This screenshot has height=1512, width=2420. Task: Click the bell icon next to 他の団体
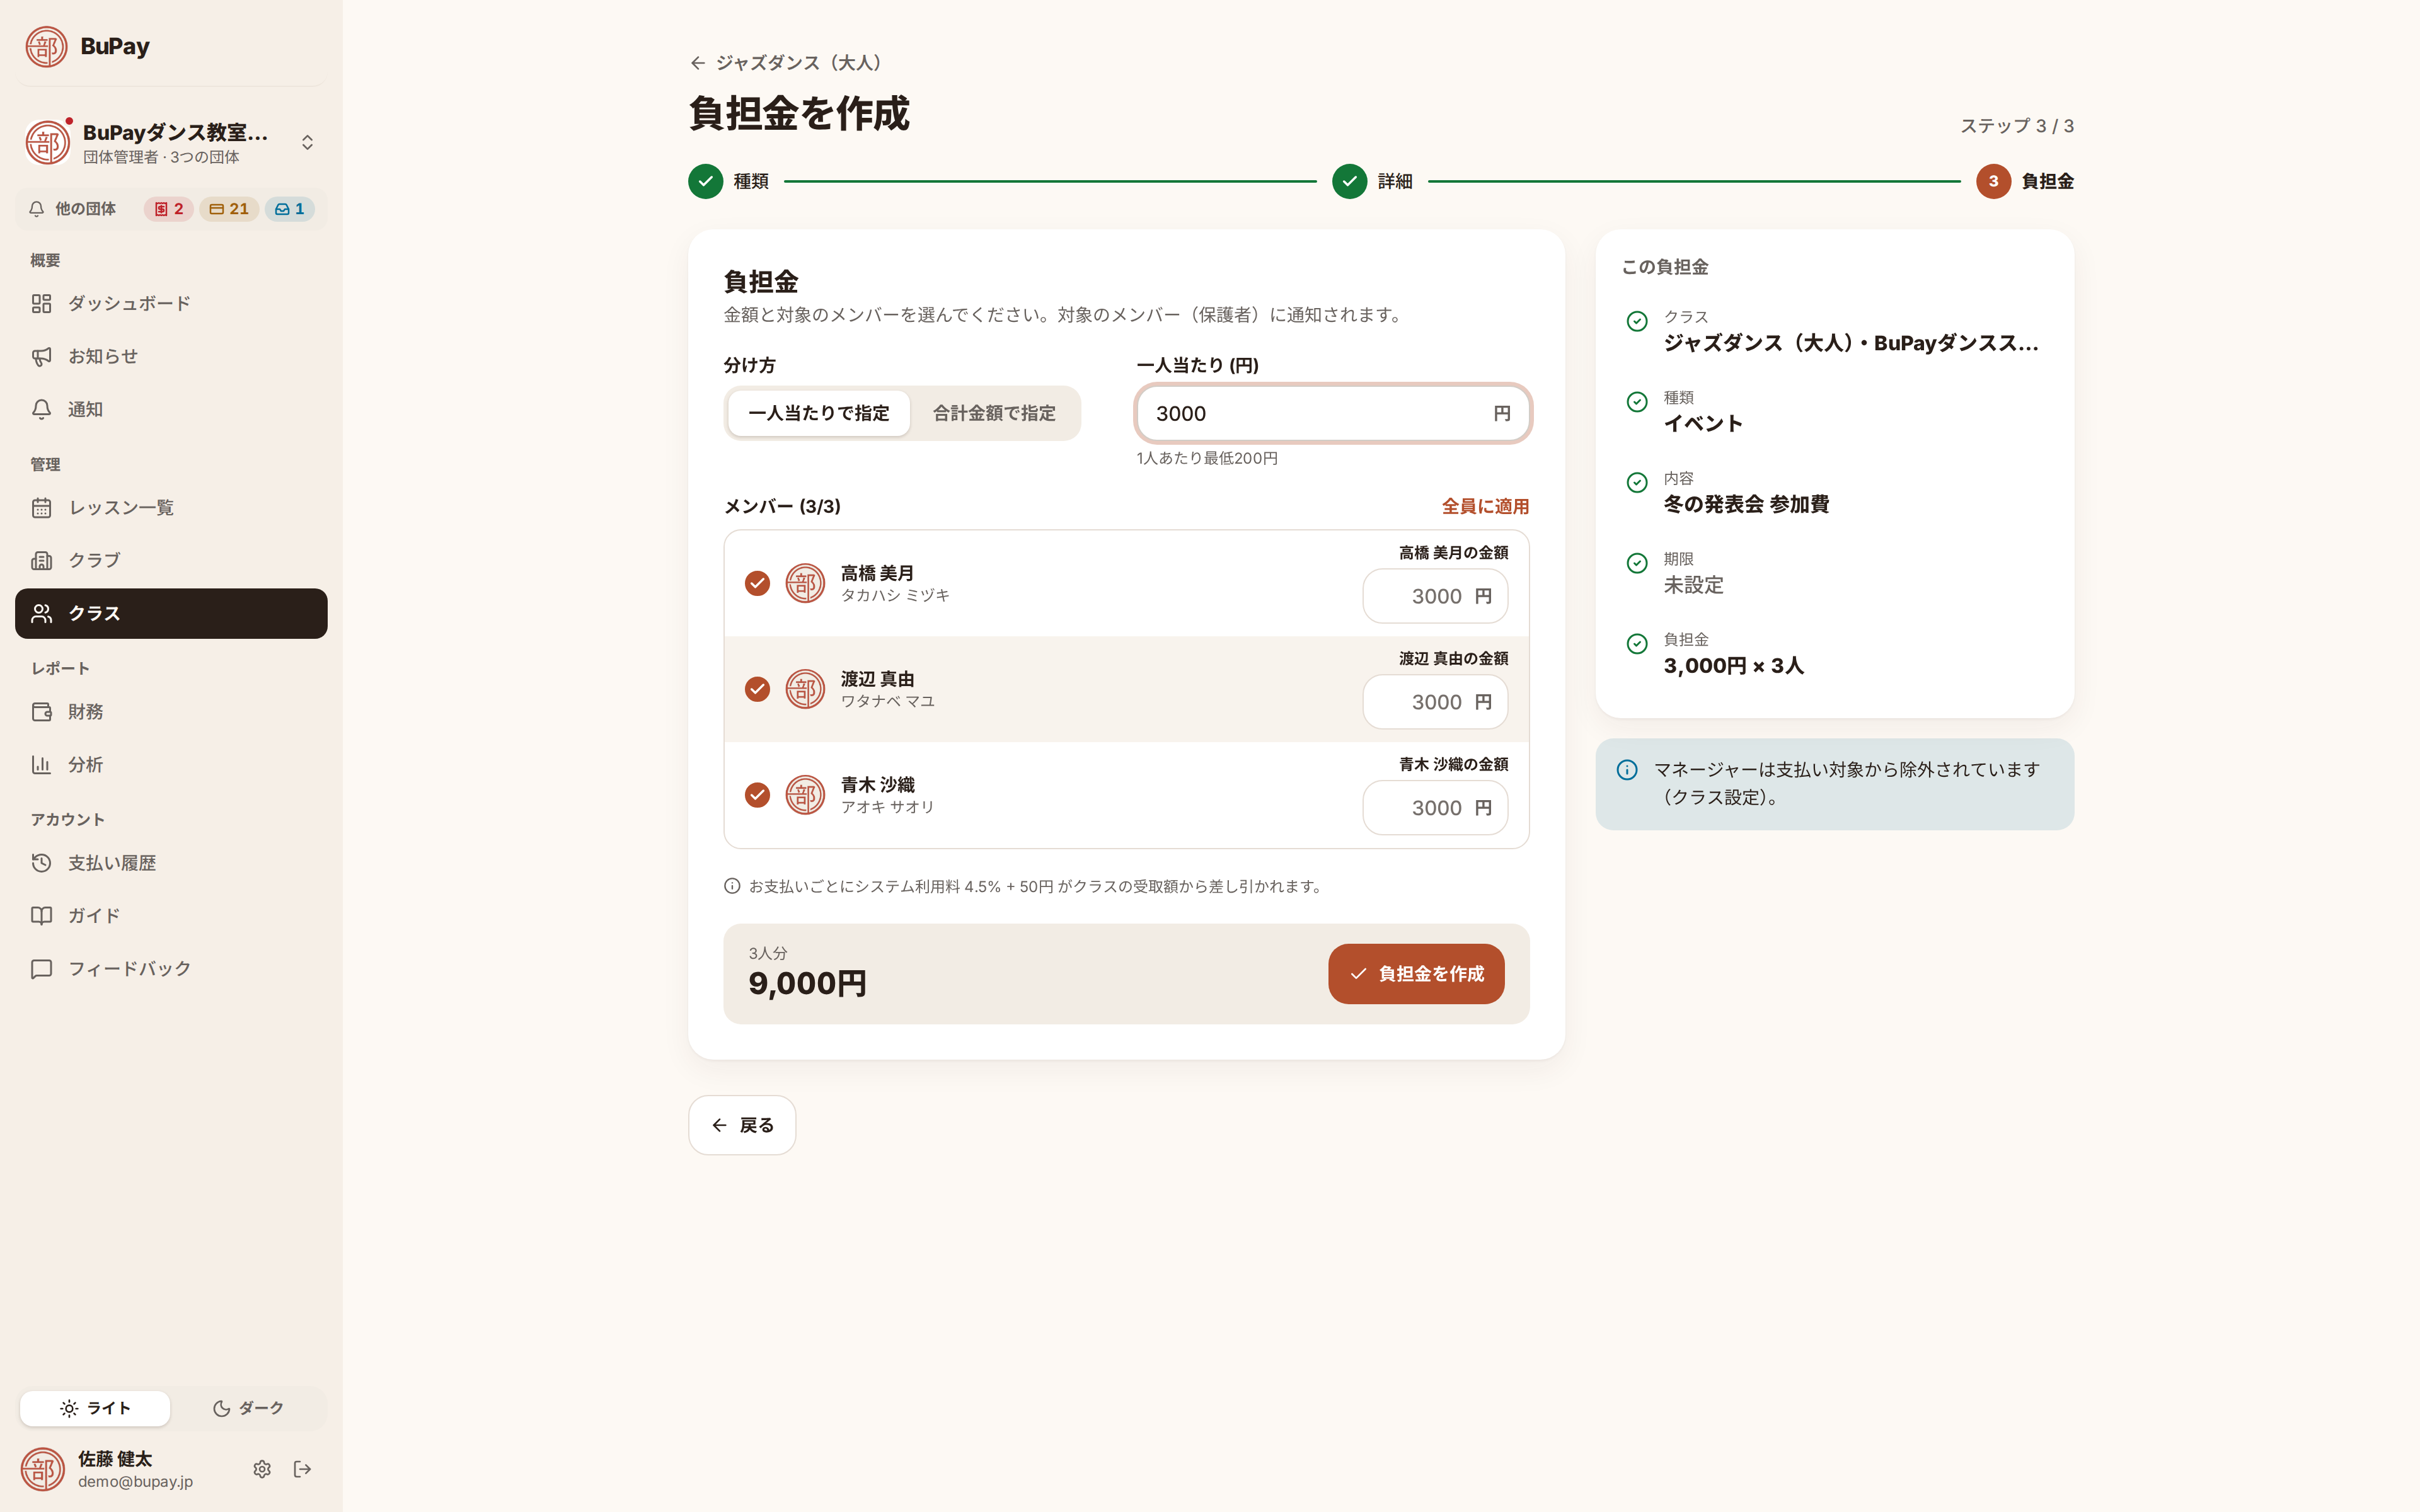click(x=37, y=209)
